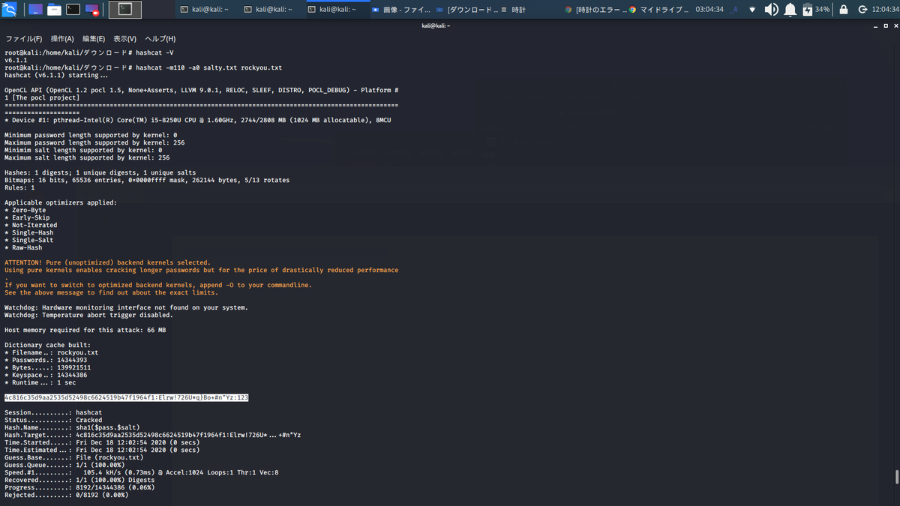Viewport: 900px width, 506px height.
Task: Select the highlighted workspace terminal thumbnail
Action: 125,10
